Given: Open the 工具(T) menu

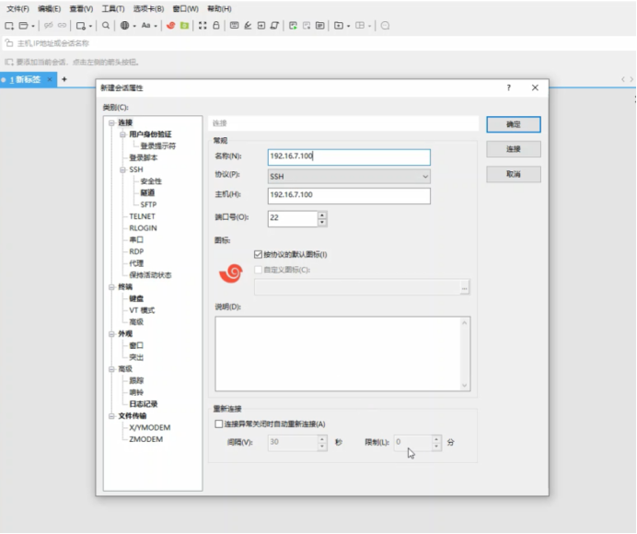Looking at the screenshot, I should coord(113,8).
